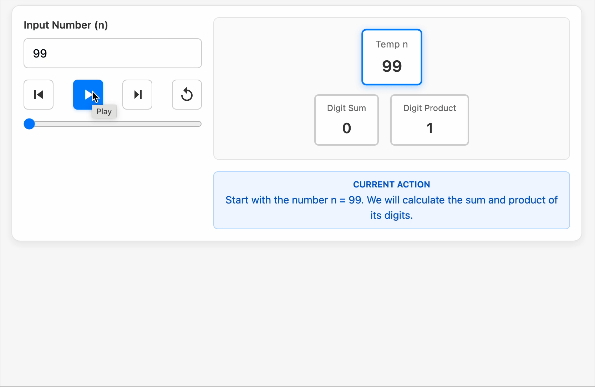Click the "Input Number (n)" label
The width and height of the screenshot is (595, 387).
click(66, 25)
